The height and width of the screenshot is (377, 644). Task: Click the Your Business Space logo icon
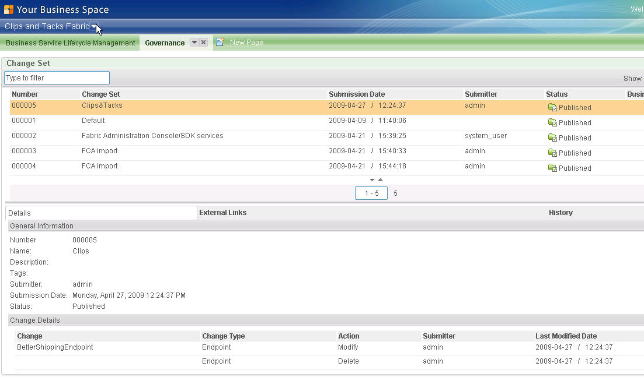(9, 9)
